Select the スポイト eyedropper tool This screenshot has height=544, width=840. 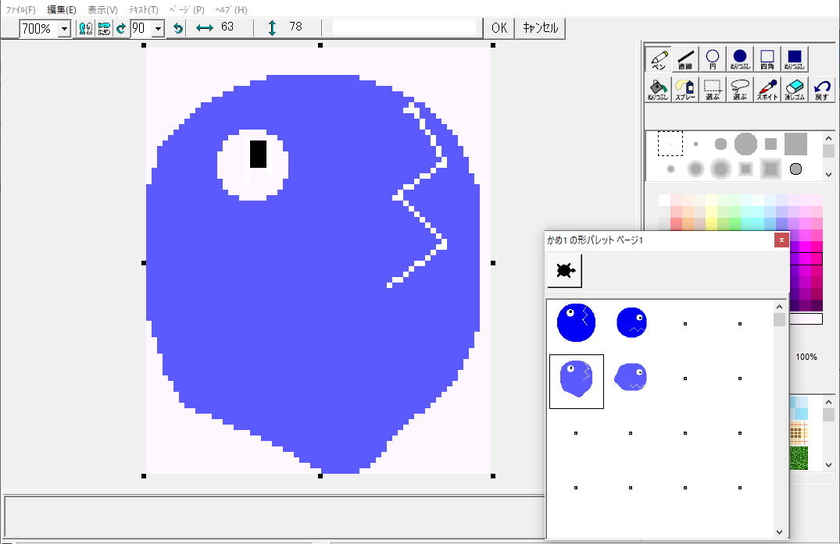767,89
